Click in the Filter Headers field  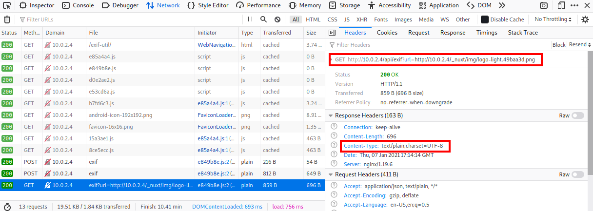click(439, 44)
